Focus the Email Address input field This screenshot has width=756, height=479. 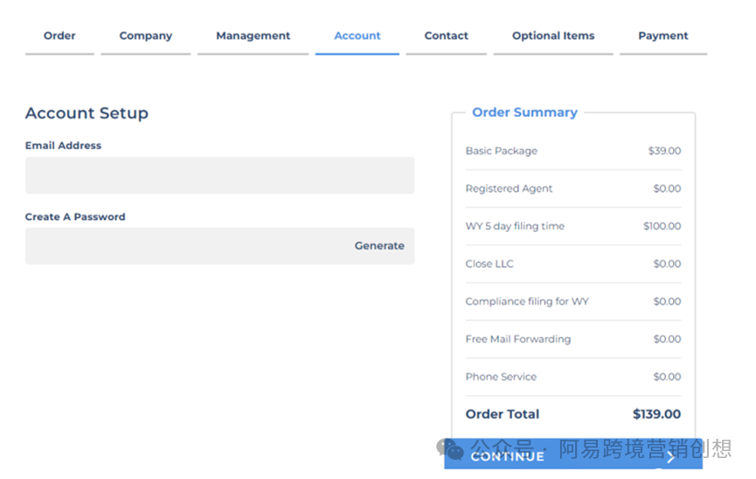(220, 175)
